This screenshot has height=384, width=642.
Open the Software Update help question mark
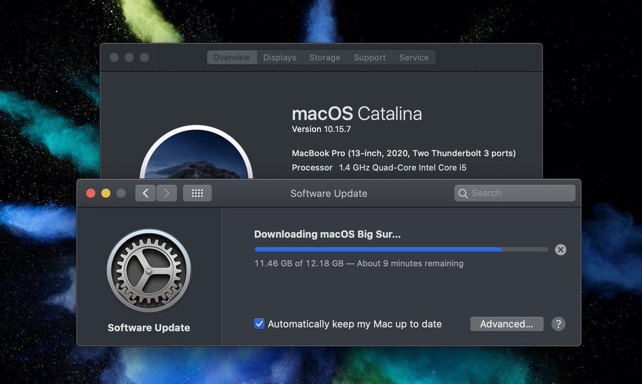558,324
